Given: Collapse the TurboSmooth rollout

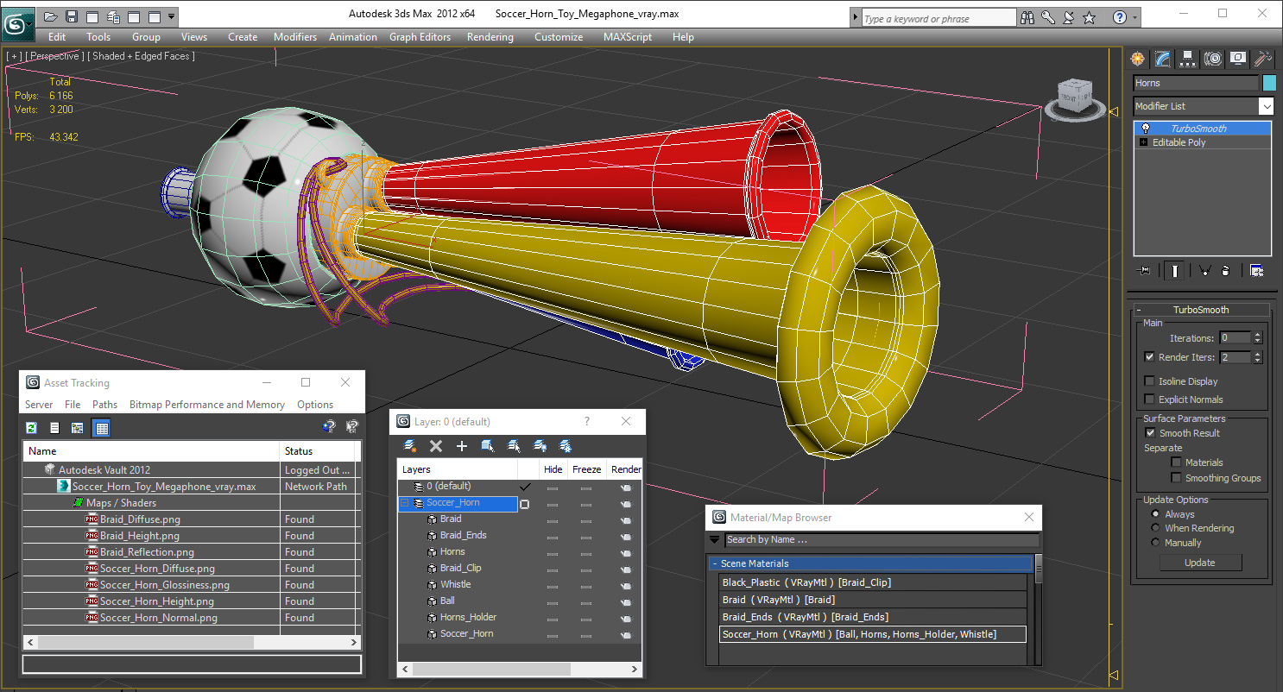Looking at the screenshot, I should pos(1139,310).
